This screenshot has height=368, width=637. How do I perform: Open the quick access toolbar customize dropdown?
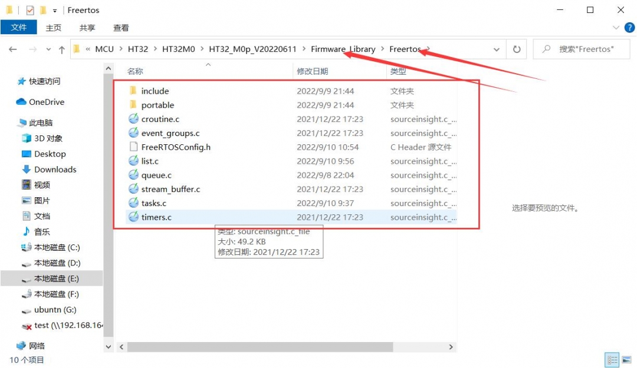click(x=54, y=11)
